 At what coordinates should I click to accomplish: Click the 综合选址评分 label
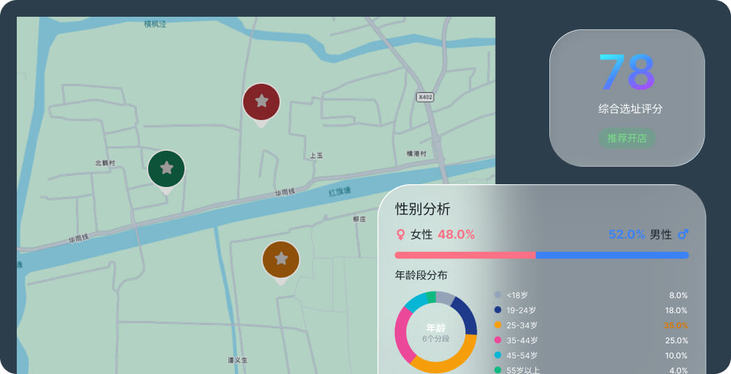[x=630, y=109]
